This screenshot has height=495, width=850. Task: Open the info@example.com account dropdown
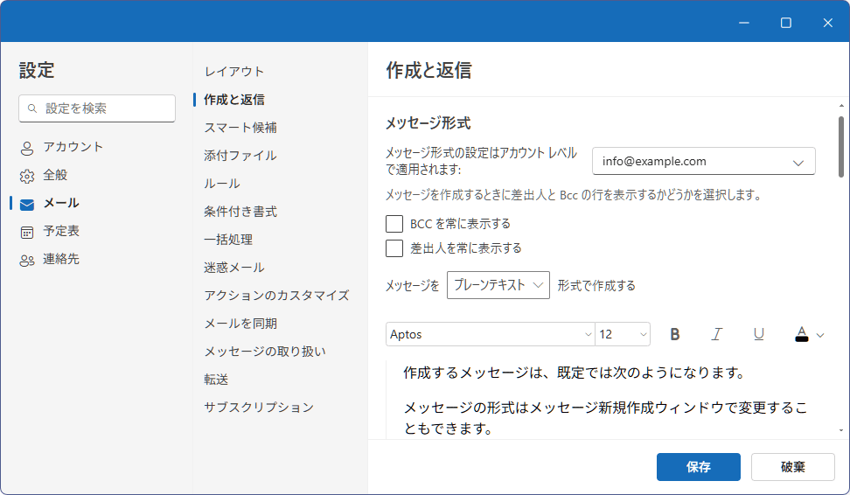pyautogui.click(x=703, y=162)
